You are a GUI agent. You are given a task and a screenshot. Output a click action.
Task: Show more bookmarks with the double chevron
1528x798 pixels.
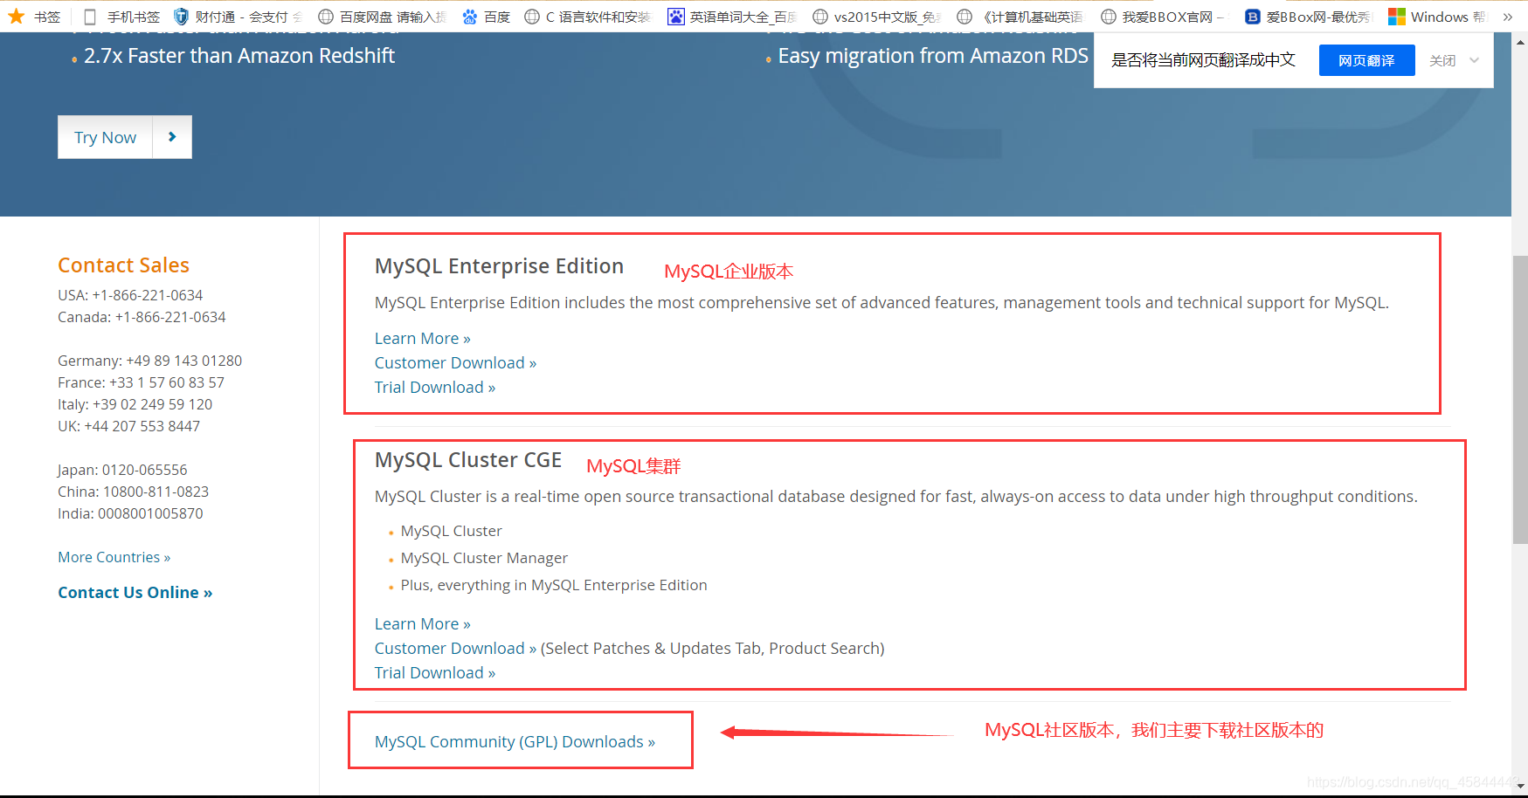(x=1508, y=17)
